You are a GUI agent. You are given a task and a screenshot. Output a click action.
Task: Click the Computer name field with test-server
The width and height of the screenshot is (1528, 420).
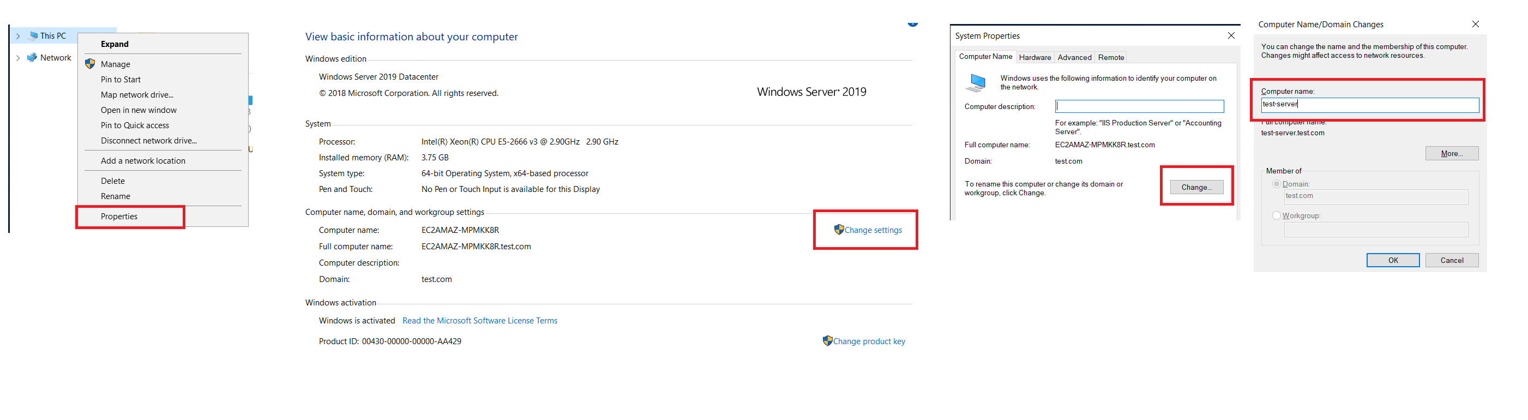click(1370, 105)
